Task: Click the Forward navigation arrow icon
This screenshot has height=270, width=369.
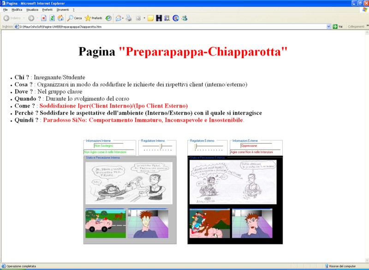Action: click(31, 18)
